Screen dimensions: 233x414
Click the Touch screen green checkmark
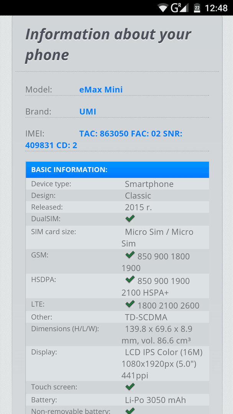click(130, 387)
